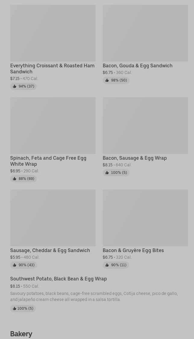Click thumbs-up icon for Spinach Feta Wrap
The width and height of the screenshot is (194, 339).
(x=14, y=179)
